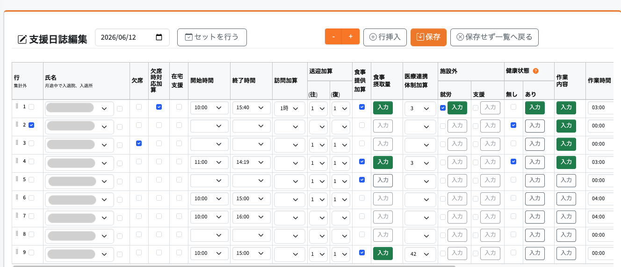The width and height of the screenshot is (621, 267).
Task: Click green 食事摂取量 入力 button in row 9
Action: (383, 253)
